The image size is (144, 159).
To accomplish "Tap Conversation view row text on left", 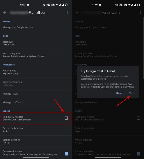I will pos(30,153).
